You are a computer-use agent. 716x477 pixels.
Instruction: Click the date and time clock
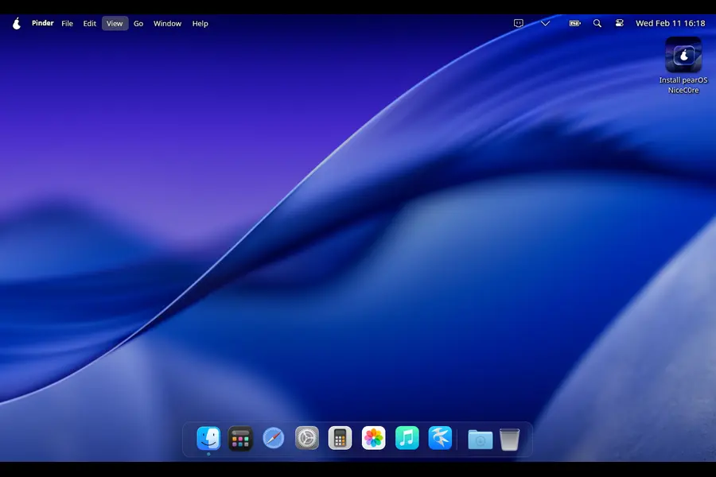[x=670, y=24]
